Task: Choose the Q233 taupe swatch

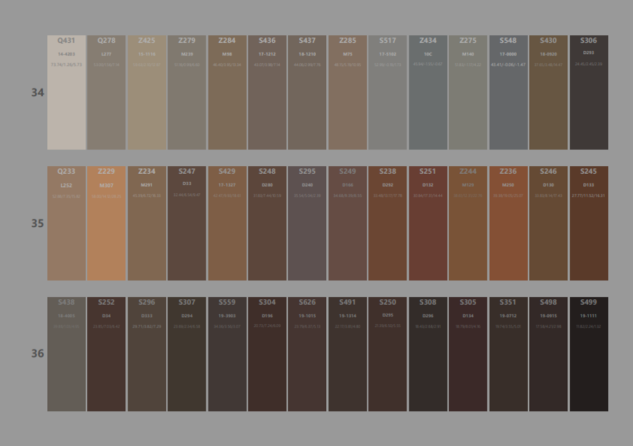Action: [x=66, y=223]
